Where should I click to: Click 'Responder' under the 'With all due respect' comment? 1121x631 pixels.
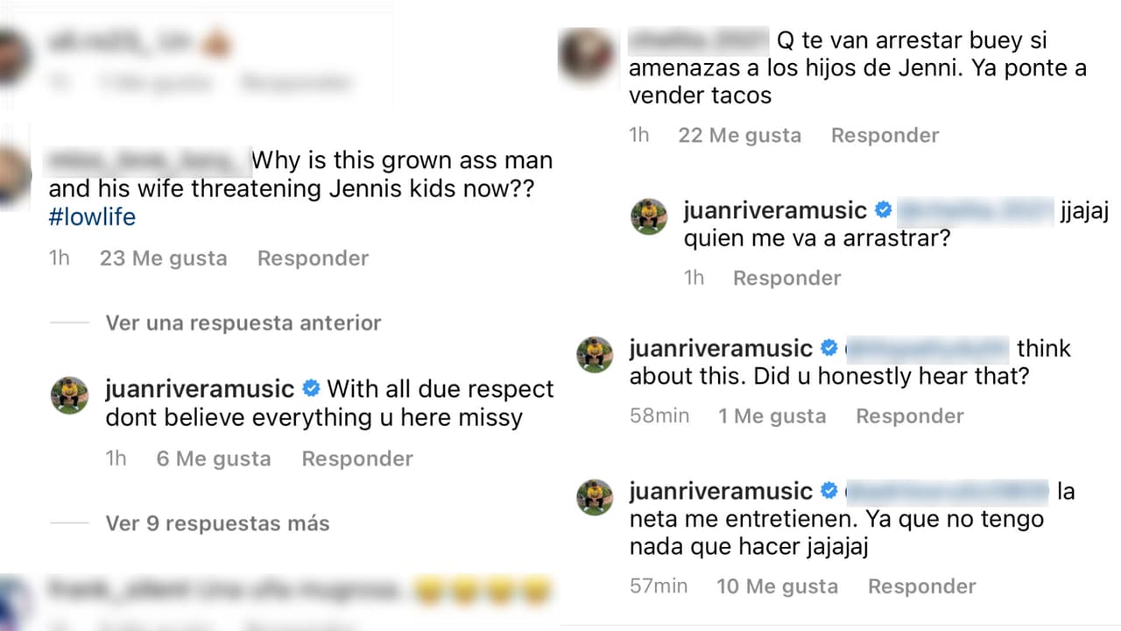(357, 457)
